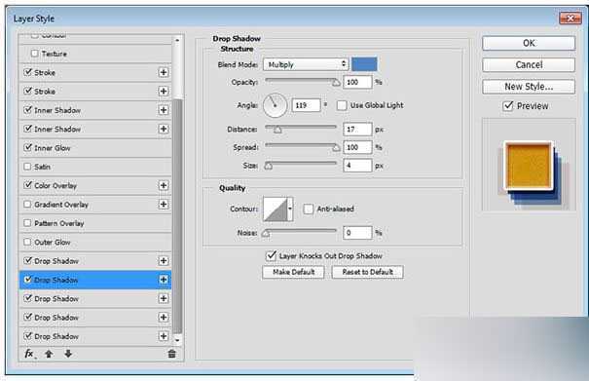Select the Inner Glow effect label
Viewport: 589px width, 381px height.
tap(53, 148)
